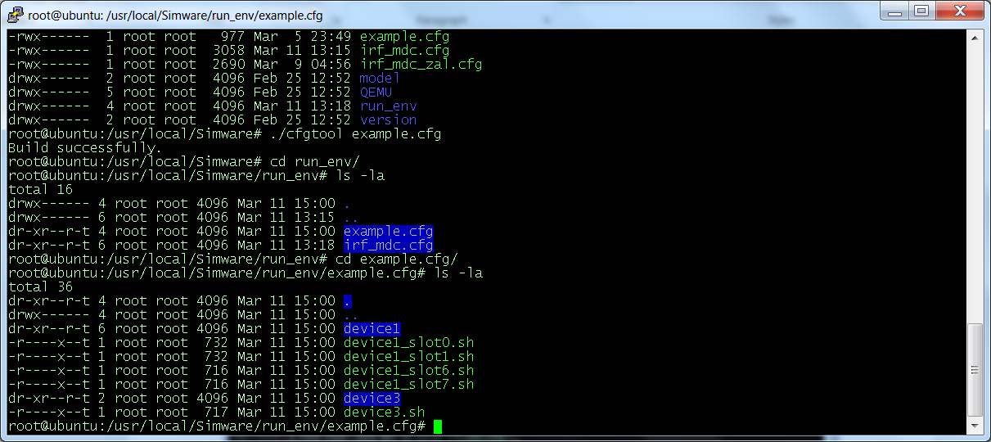Image resolution: width=991 pixels, height=442 pixels.
Task: Click the device1_slot0.sh file name
Action: coord(408,343)
